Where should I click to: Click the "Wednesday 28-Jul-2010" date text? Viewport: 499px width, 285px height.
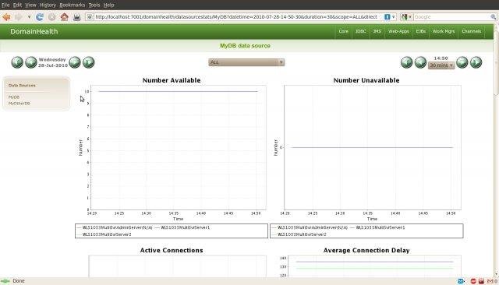pyautogui.click(x=53, y=62)
